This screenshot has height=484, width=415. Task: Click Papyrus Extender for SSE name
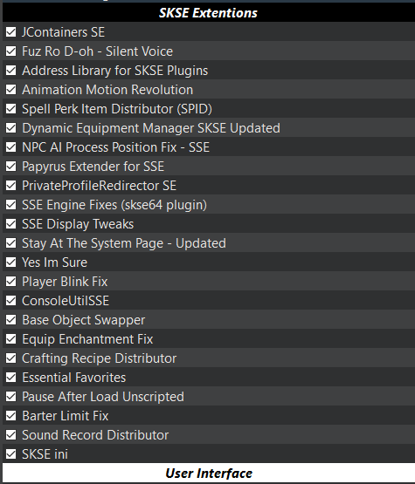[x=93, y=167]
